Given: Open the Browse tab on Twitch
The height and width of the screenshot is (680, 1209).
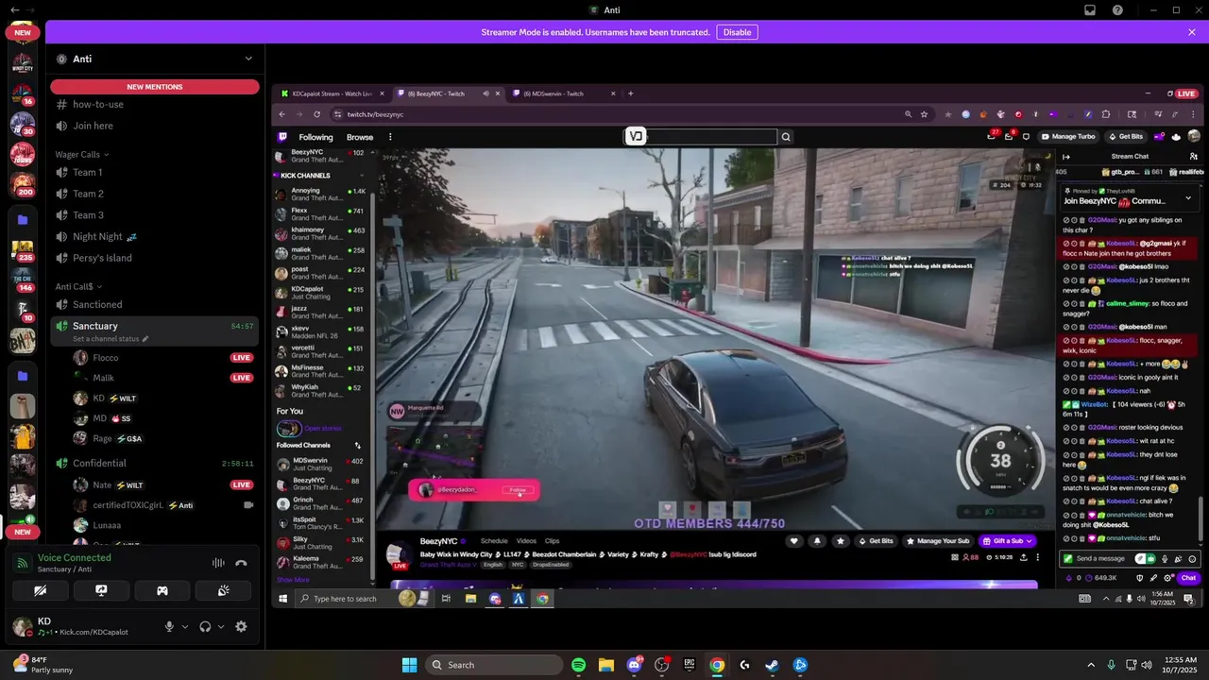Looking at the screenshot, I should [360, 137].
